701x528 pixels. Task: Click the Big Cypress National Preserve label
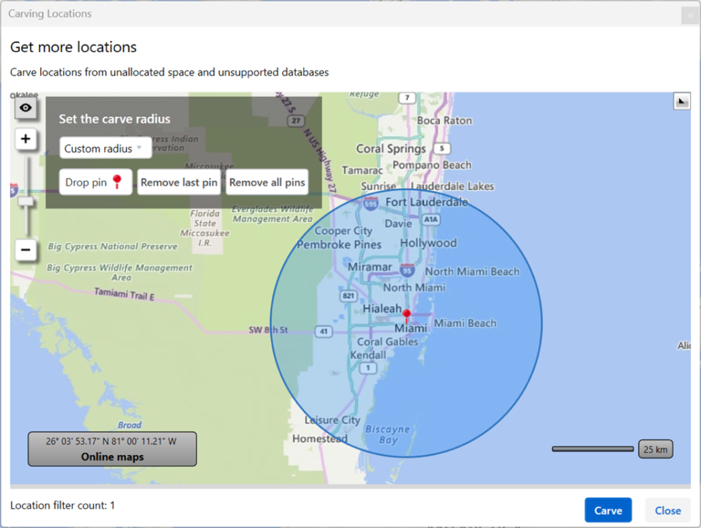(x=113, y=247)
